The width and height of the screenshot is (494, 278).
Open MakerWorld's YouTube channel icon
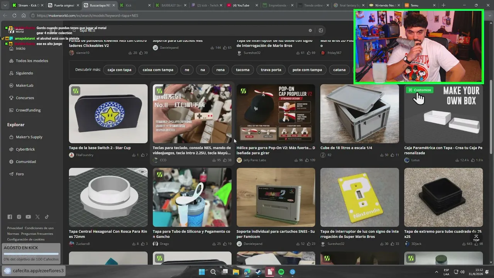pyautogui.click(x=28, y=217)
